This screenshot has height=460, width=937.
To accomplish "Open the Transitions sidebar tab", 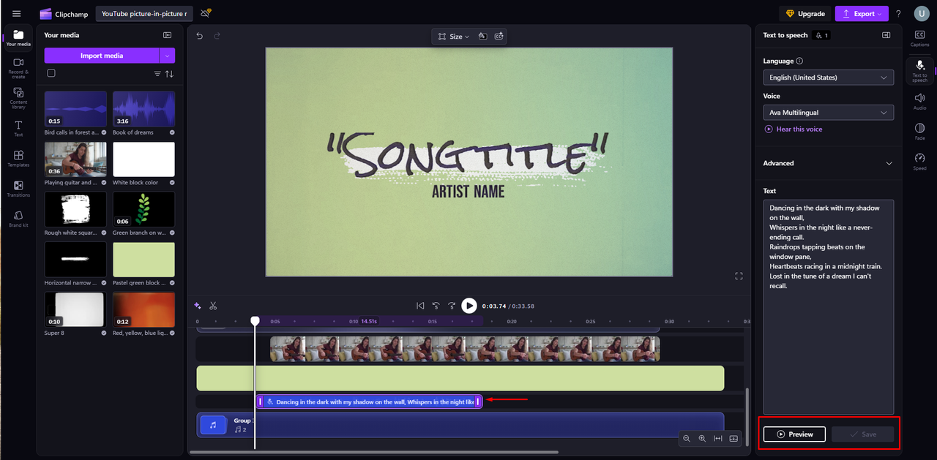I will click(x=18, y=189).
